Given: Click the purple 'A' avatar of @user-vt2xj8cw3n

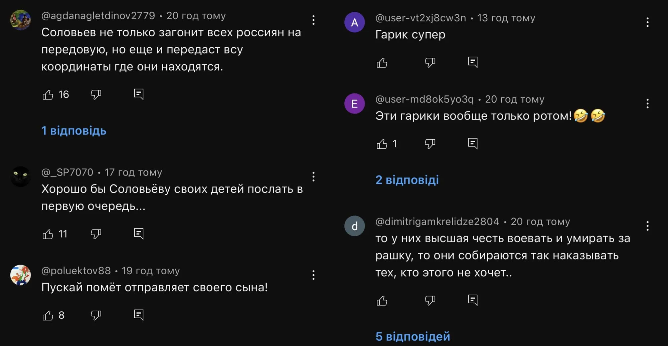Looking at the screenshot, I should pos(354,22).
